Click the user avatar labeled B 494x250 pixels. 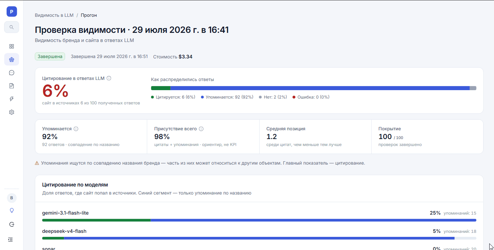[x=12, y=198]
